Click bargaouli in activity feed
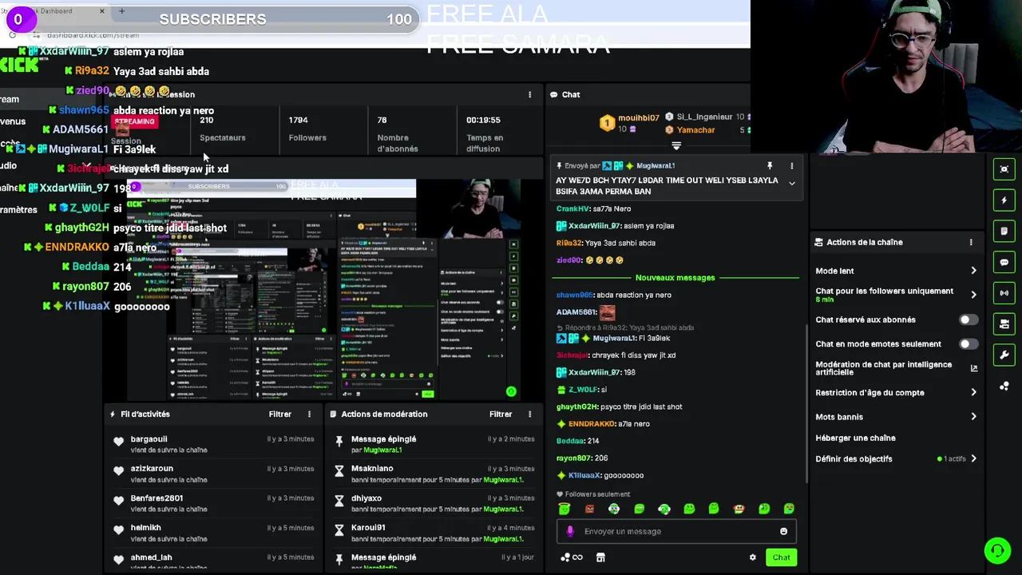 pyautogui.click(x=149, y=439)
